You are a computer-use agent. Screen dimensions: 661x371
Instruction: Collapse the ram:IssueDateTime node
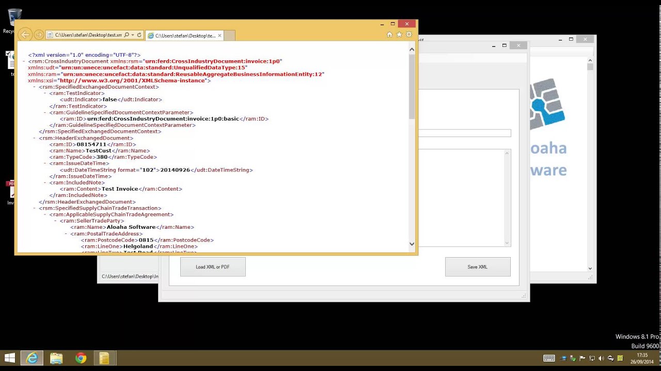pos(45,163)
